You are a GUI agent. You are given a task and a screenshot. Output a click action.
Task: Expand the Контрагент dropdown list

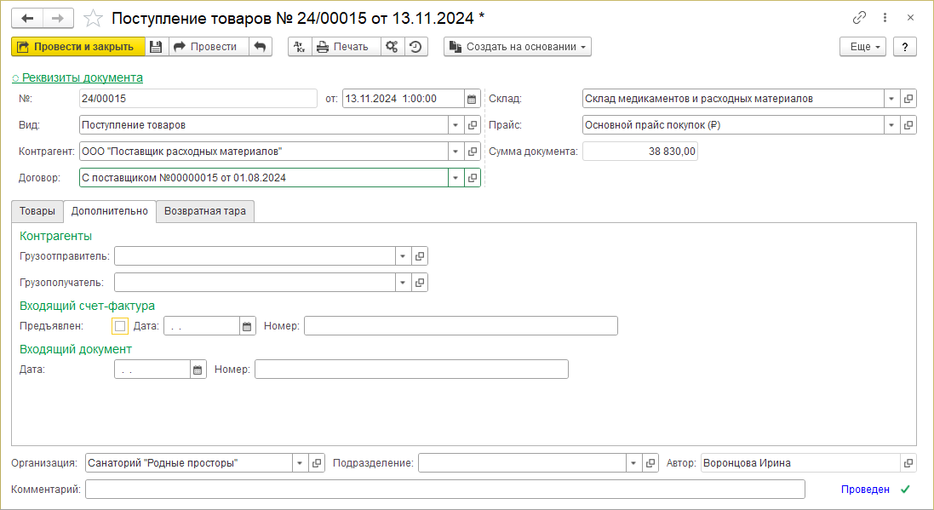tap(455, 152)
